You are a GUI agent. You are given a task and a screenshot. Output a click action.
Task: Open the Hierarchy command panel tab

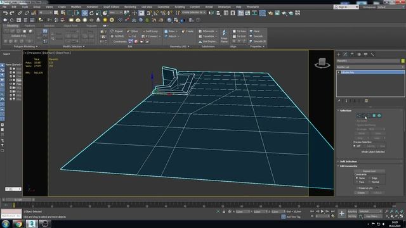pyautogui.click(x=352, y=54)
